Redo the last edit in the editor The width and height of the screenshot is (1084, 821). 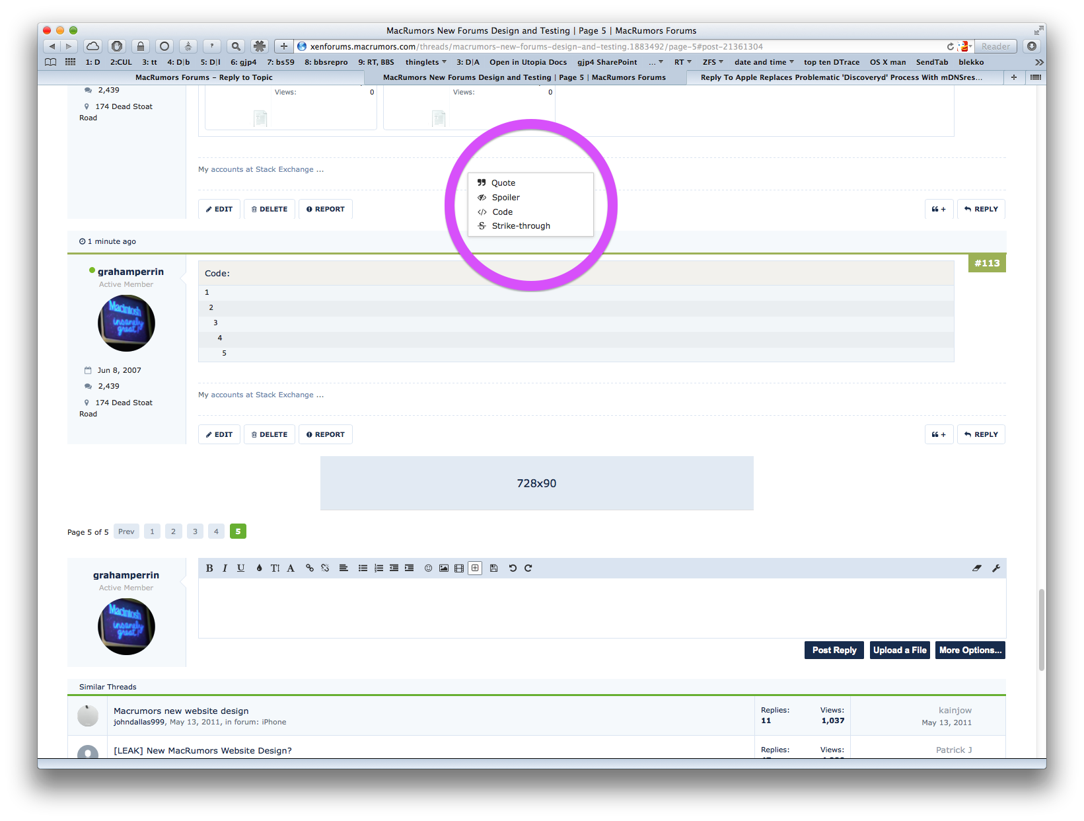pyautogui.click(x=528, y=568)
